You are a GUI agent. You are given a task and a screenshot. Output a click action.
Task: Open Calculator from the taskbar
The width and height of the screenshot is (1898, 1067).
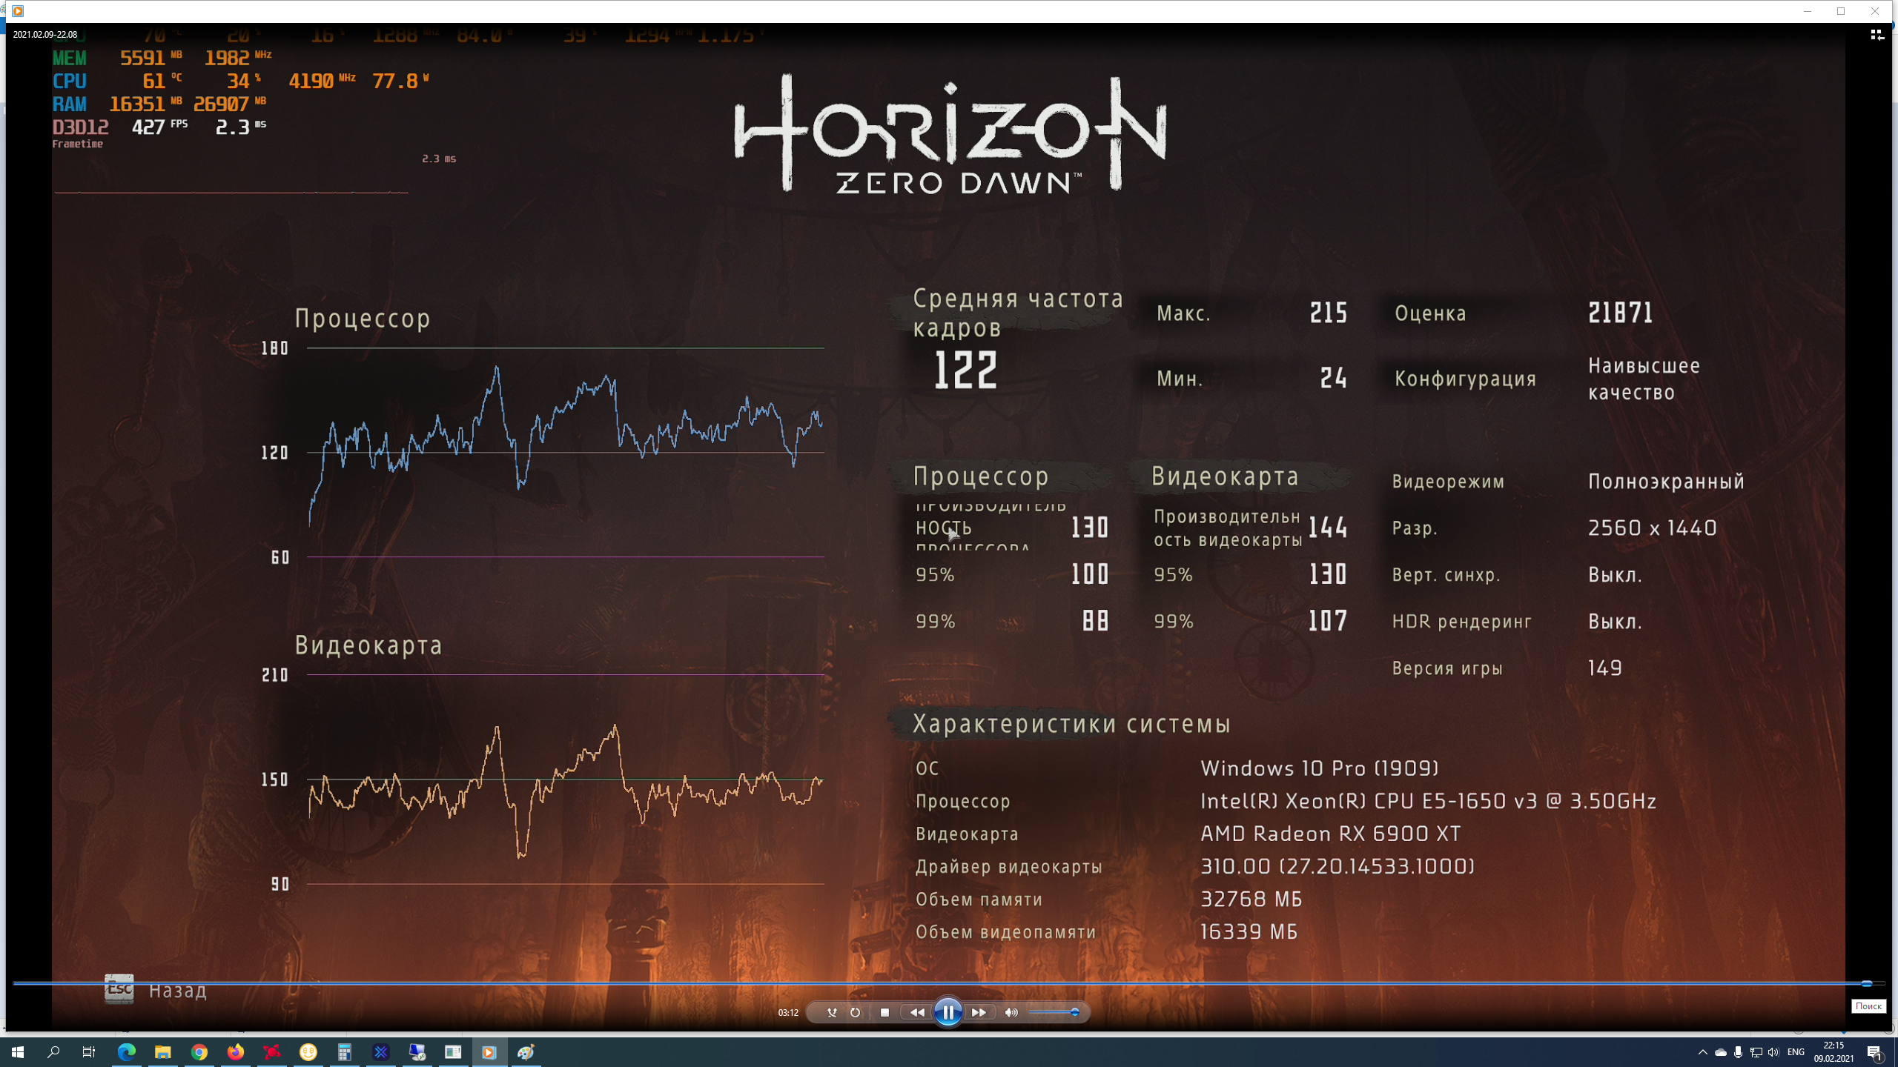tap(344, 1051)
